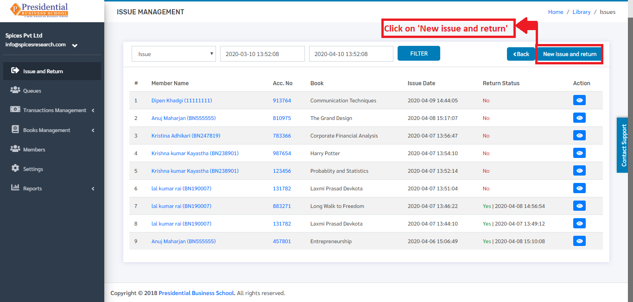Go to Home in the breadcrumb

coord(556,12)
